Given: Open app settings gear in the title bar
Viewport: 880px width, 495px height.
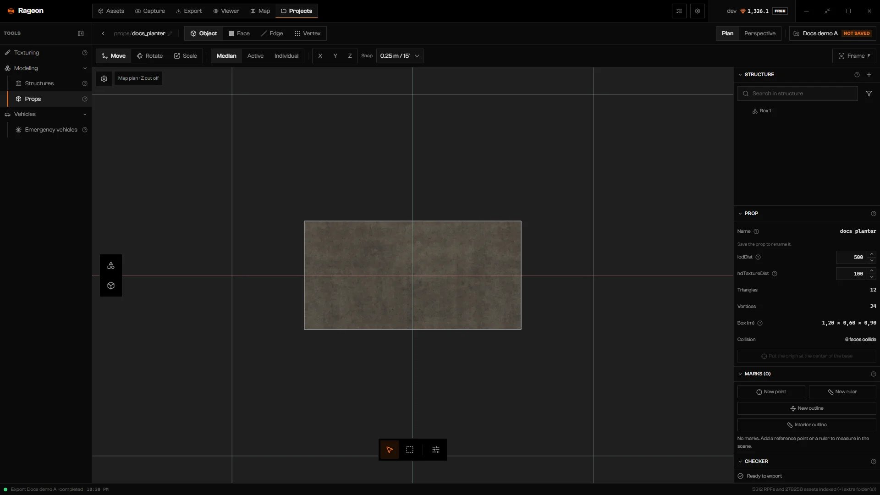Looking at the screenshot, I should (x=698, y=11).
